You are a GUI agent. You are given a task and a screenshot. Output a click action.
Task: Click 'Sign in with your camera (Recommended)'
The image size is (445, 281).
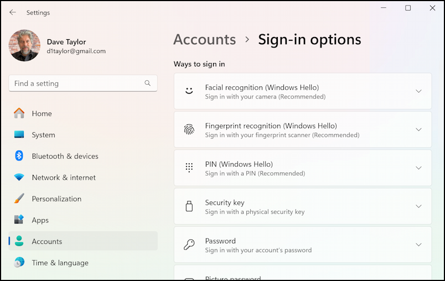point(265,97)
